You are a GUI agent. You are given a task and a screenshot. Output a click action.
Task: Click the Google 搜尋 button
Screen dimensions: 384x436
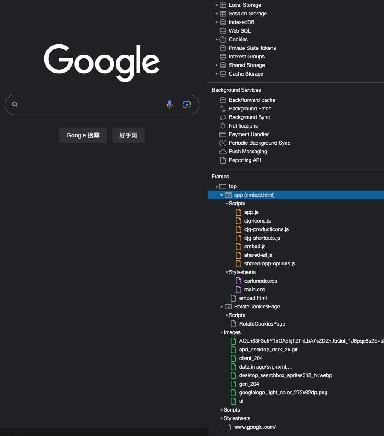(x=83, y=135)
